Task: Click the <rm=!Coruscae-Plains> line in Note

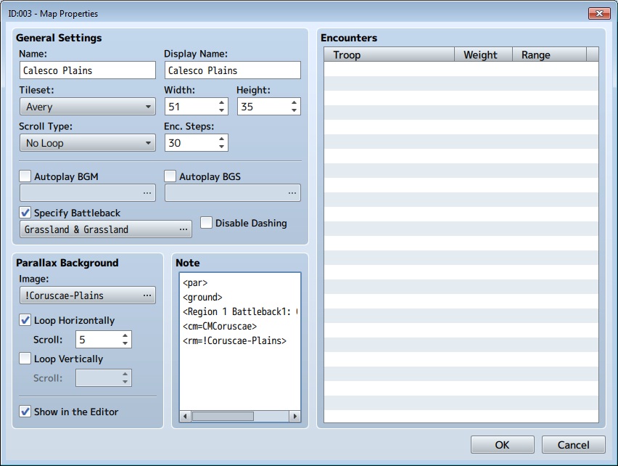Action: (234, 340)
